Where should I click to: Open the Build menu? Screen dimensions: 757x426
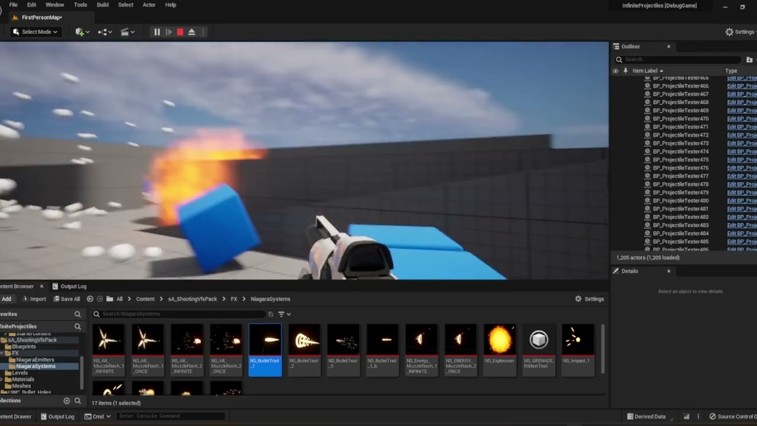pyautogui.click(x=102, y=5)
